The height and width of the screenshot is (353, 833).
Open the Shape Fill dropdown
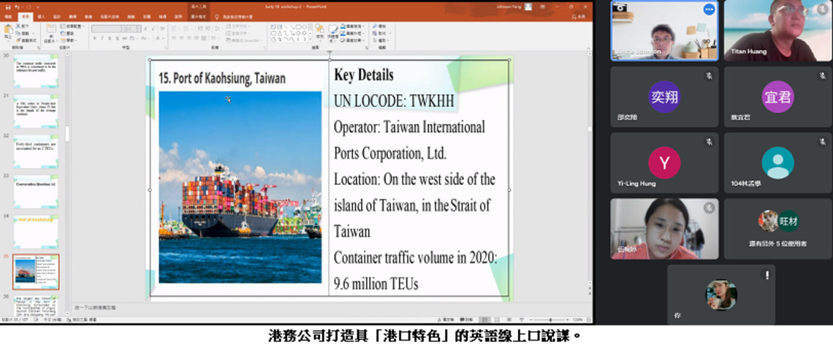[351, 26]
